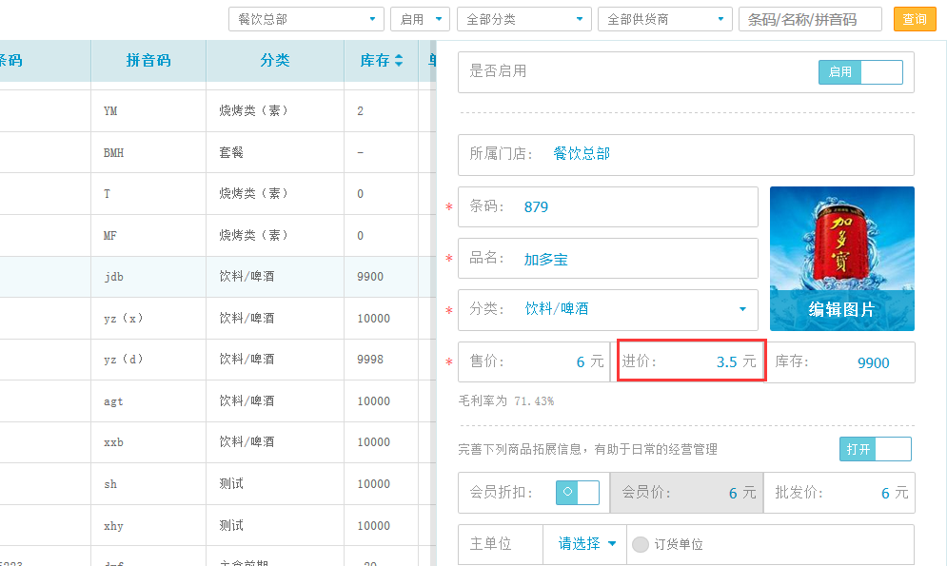This screenshot has height=566, width=947.
Task: Open the 主单位 请选择 dropdown
Action: 586,544
